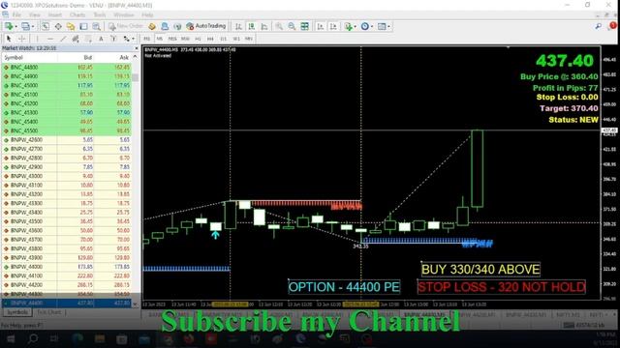The image size is (620, 348).
Task: Open the View menu
Action: pos(35,15)
